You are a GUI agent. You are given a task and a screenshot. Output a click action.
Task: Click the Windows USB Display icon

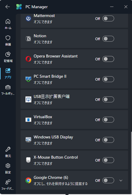[x=28, y=140]
